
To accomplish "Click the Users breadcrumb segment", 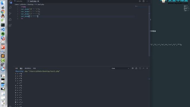I will tap(17, 4).
